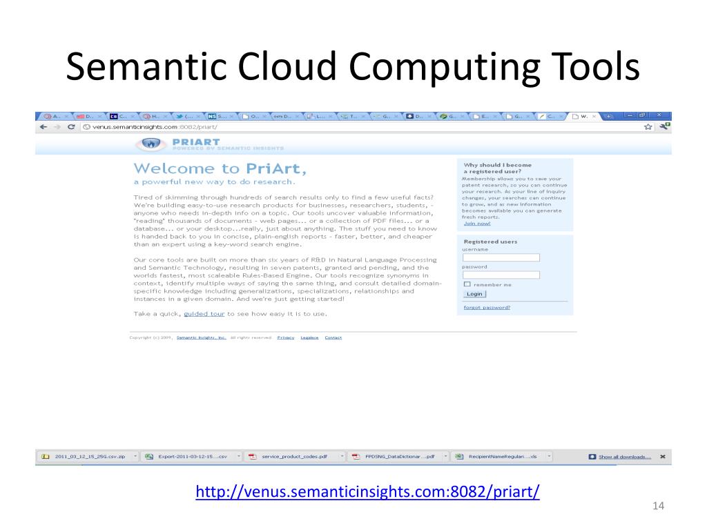The width and height of the screenshot is (707, 530).
Task: Open dropdown arrow for service_product_codes.pdf
Action: click(342, 457)
